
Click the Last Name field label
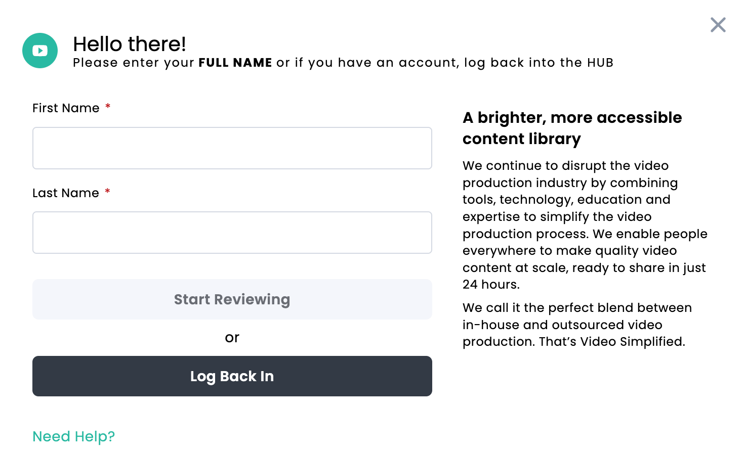point(66,193)
